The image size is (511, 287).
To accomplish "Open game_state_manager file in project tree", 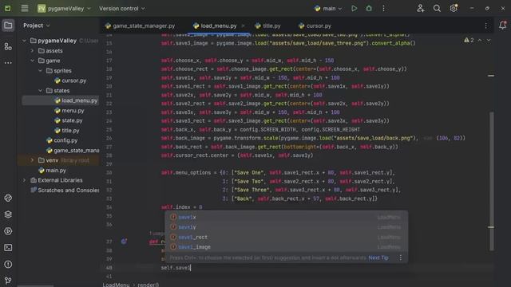I will click(x=77, y=151).
